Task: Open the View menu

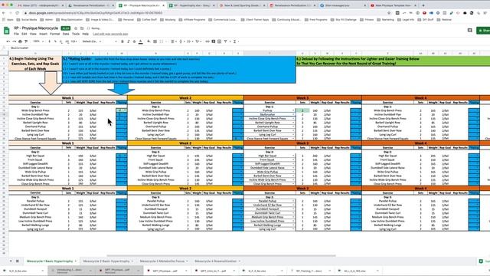Action: click(33, 34)
